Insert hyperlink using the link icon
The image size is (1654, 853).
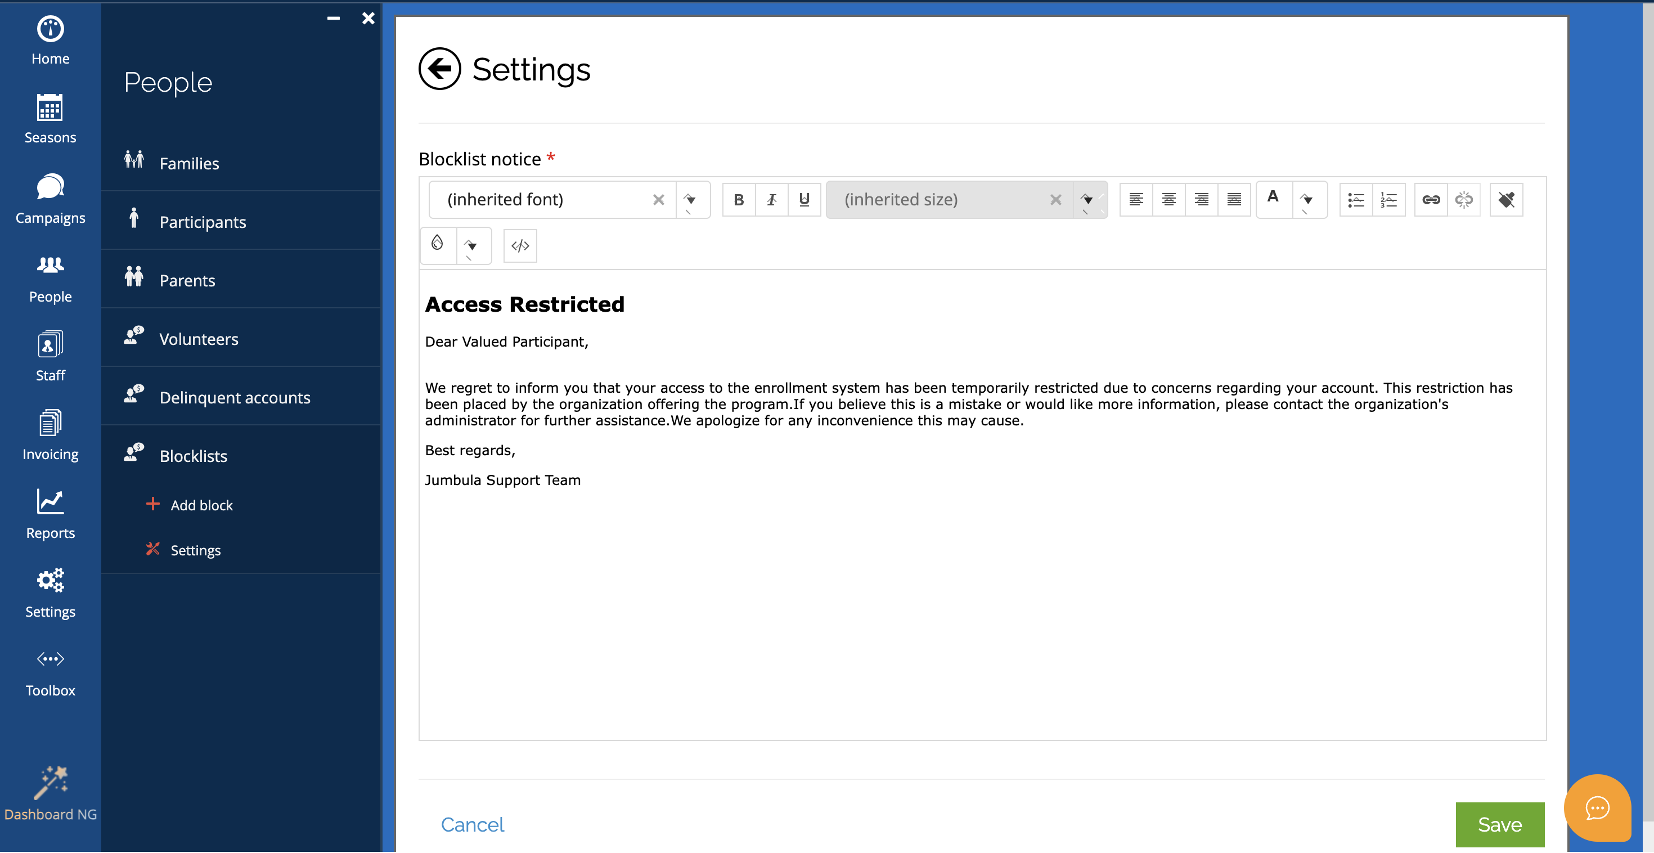(x=1431, y=200)
